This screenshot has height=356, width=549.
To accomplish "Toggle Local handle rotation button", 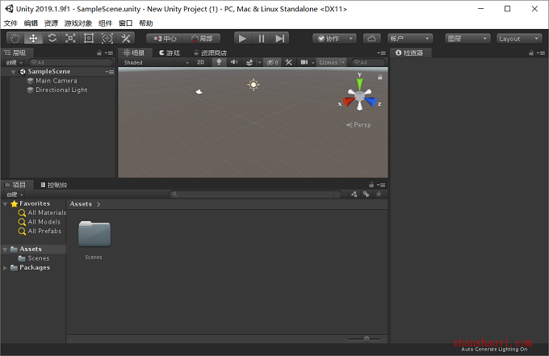I will (202, 39).
